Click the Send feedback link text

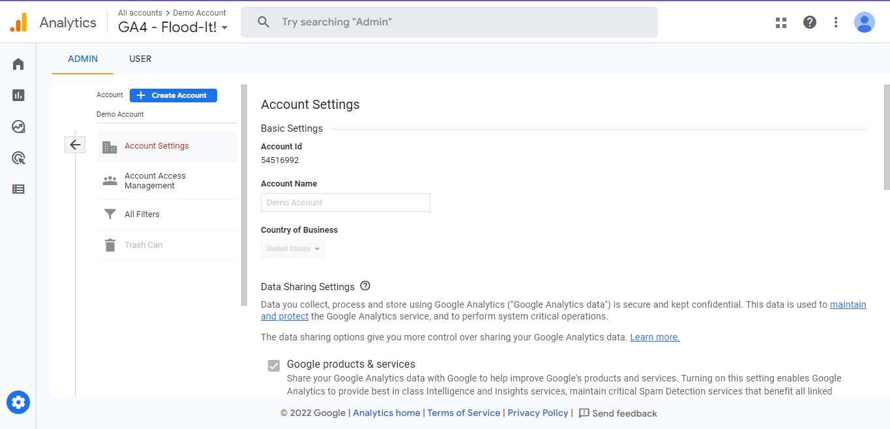(625, 413)
